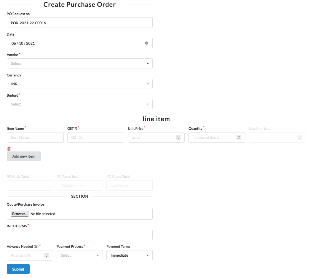Click into the Item Name field
The image size is (313, 278).
35,138
